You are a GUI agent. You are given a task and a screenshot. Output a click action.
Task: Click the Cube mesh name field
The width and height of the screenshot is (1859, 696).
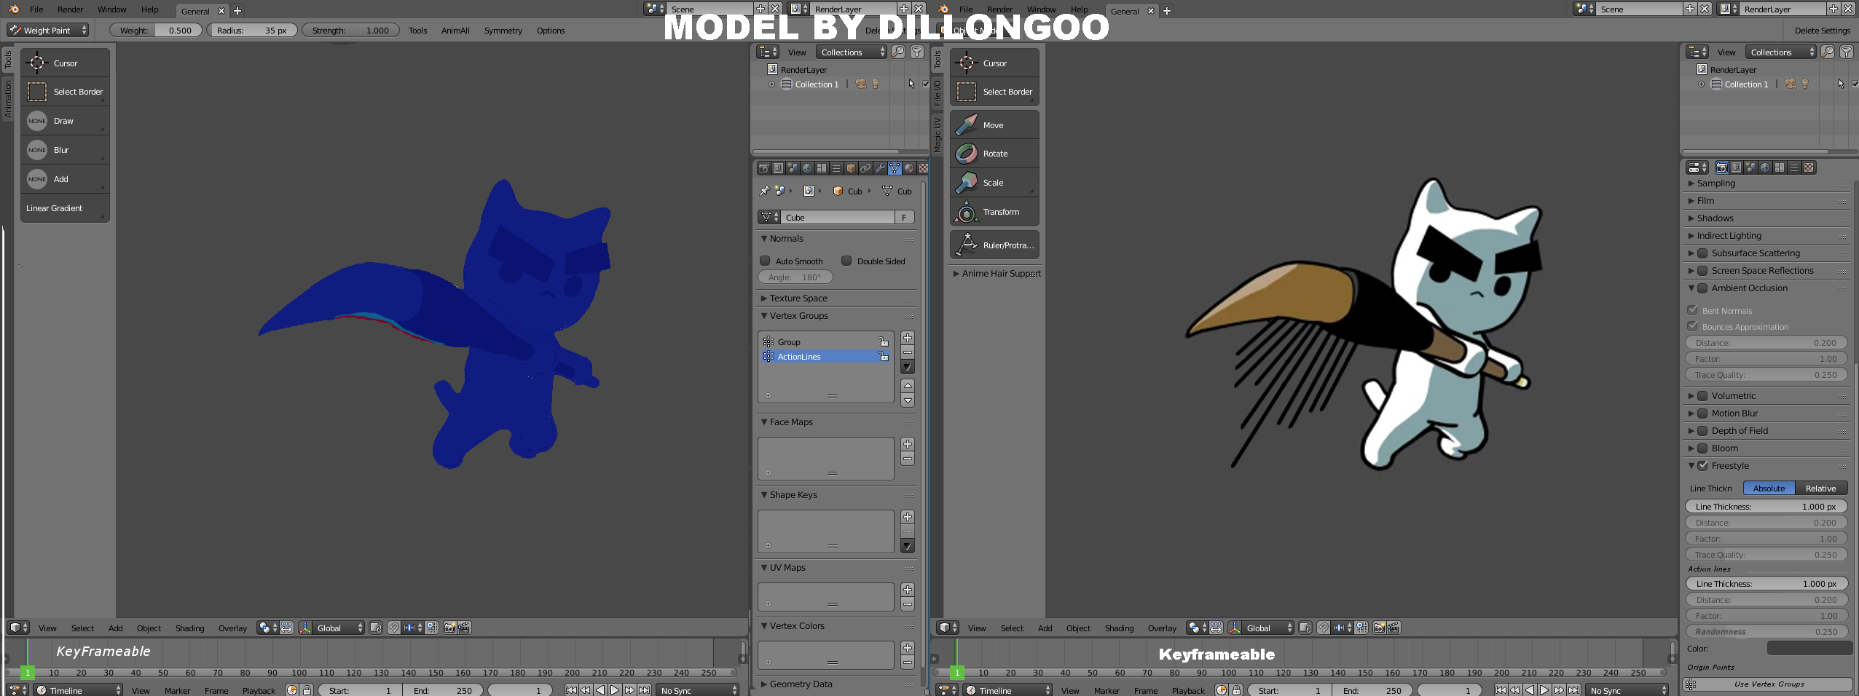coord(838,218)
